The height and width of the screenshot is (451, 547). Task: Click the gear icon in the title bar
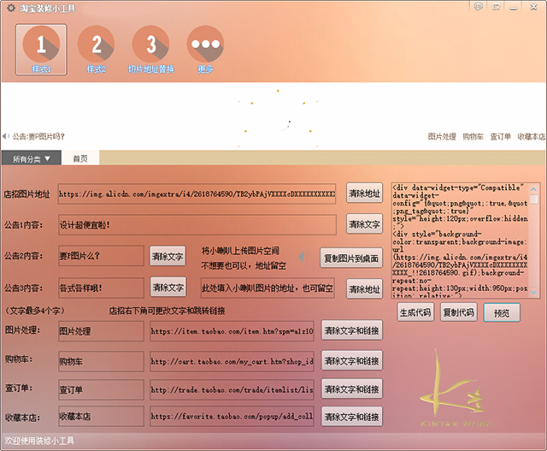point(11,8)
